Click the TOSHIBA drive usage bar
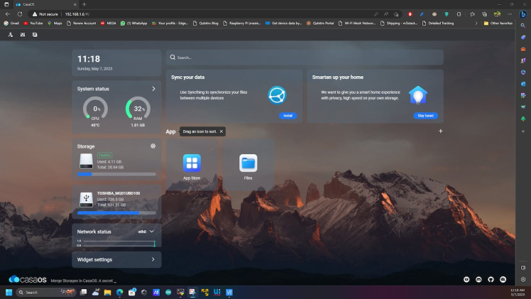This screenshot has height=299, width=531. 116,213
